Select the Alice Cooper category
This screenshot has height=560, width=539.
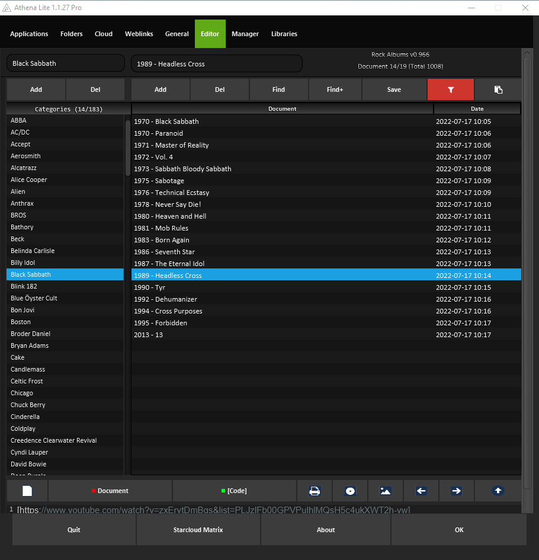[x=65, y=180]
